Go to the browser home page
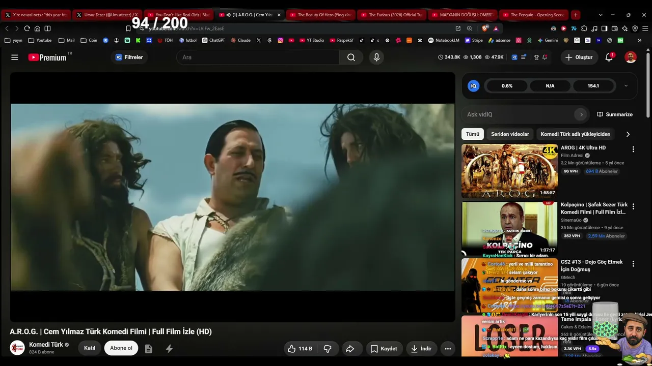The width and height of the screenshot is (652, 366). [37, 28]
